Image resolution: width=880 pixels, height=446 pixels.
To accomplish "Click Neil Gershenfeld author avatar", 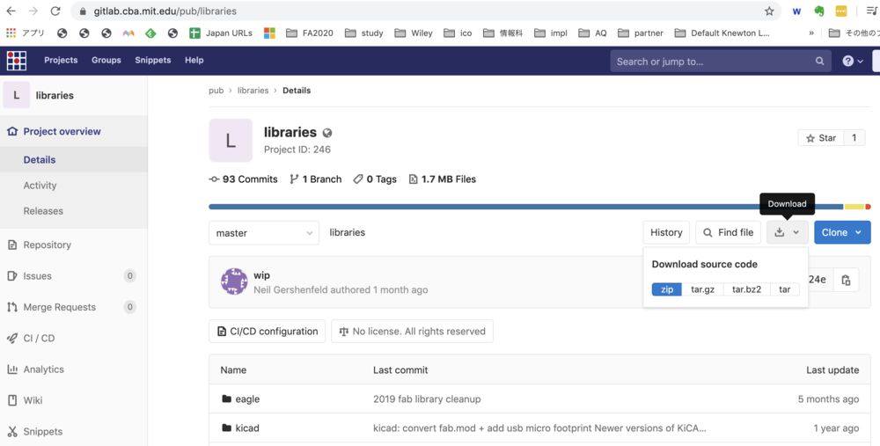I will pyautogui.click(x=234, y=282).
